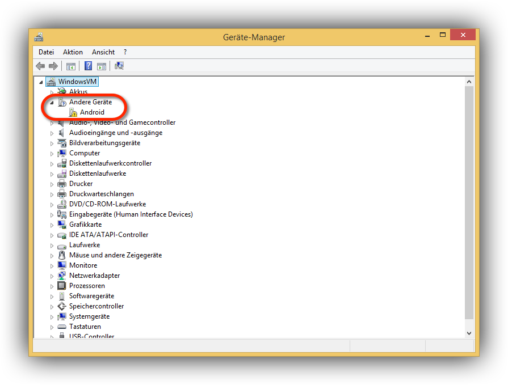Expand the Computer category arrow
Image resolution: width=508 pixels, height=385 pixels.
52,154
